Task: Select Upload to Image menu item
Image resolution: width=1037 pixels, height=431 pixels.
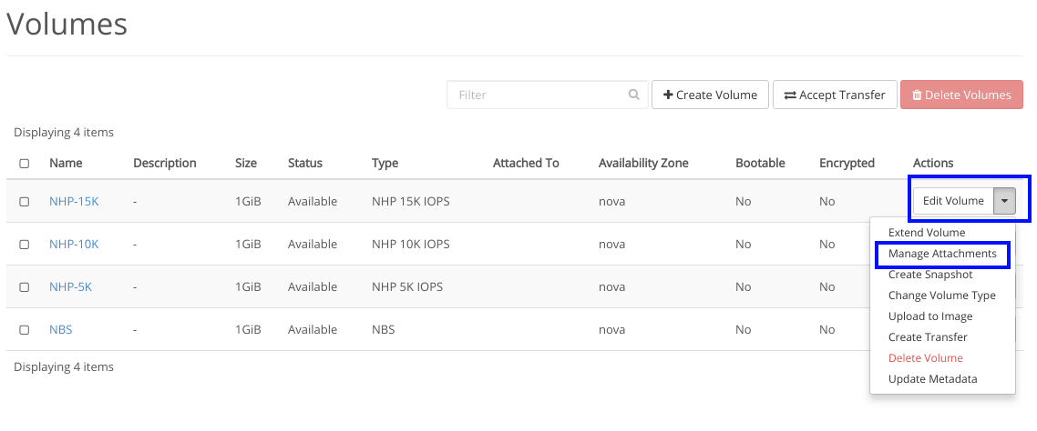Action: [930, 316]
